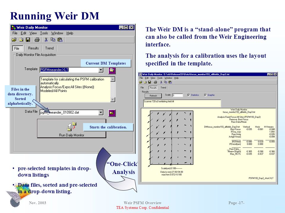The width and height of the screenshot is (285, 213).
Task: Open Help menu in results window
Action: (176, 78)
